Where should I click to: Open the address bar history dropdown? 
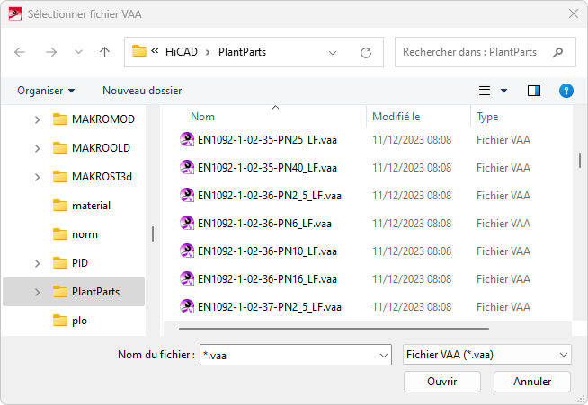(x=333, y=53)
